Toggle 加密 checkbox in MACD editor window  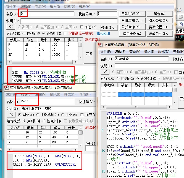[x=82, y=115]
